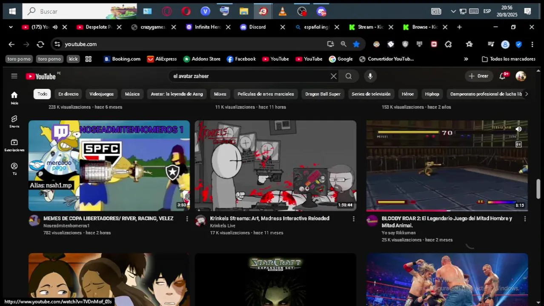Viewport: 544px width, 306px height.
Task: Open the browser profile icon
Action: (x=505, y=44)
